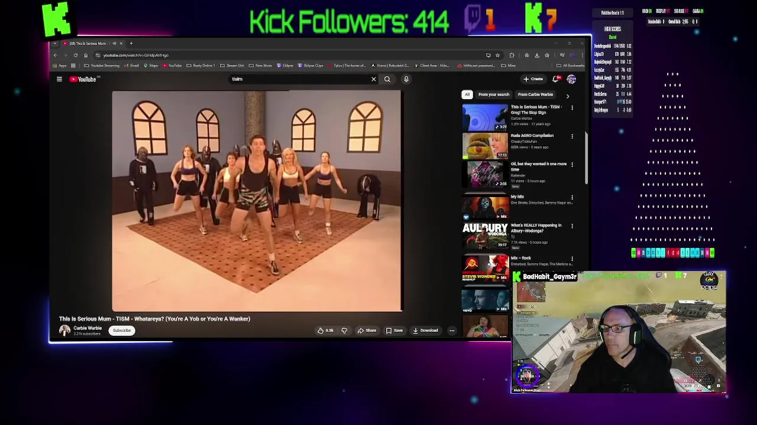Open Carbie Warbie channel name link
This screenshot has height=425, width=757.
88,328
